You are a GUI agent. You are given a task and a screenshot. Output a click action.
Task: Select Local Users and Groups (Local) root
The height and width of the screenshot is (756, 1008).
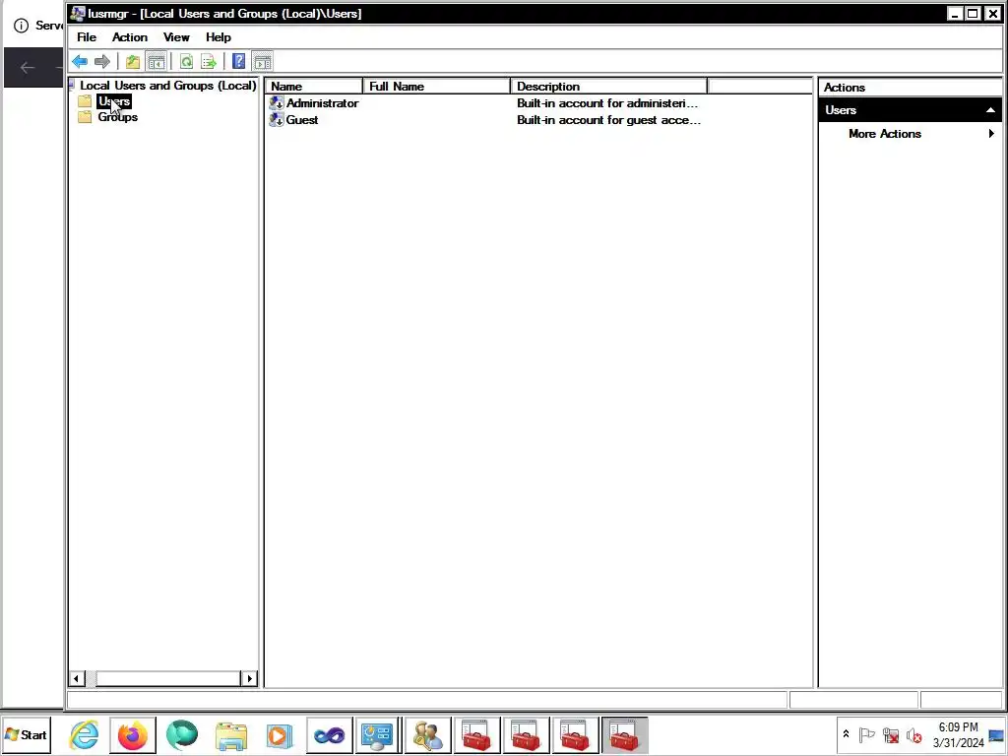[x=167, y=85]
